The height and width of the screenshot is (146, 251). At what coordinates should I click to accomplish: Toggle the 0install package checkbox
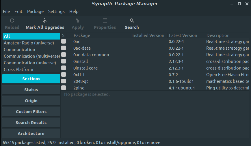click(64, 61)
